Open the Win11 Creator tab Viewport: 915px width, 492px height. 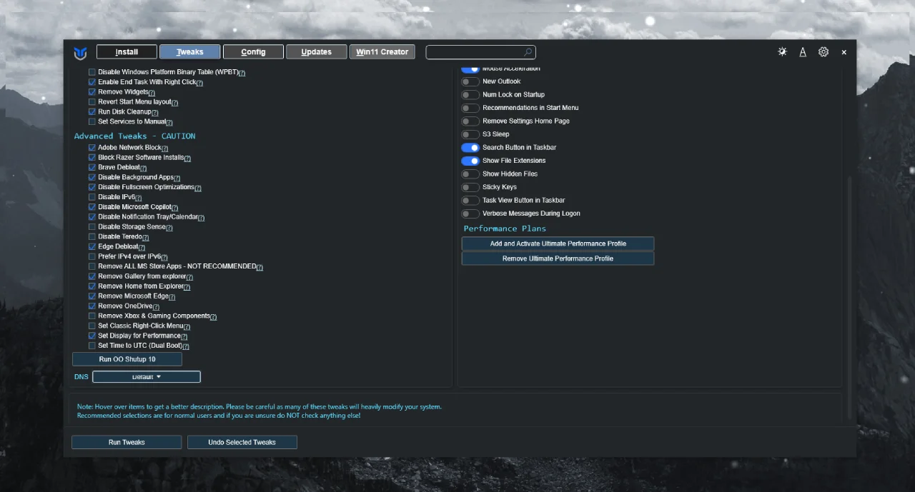coord(382,52)
